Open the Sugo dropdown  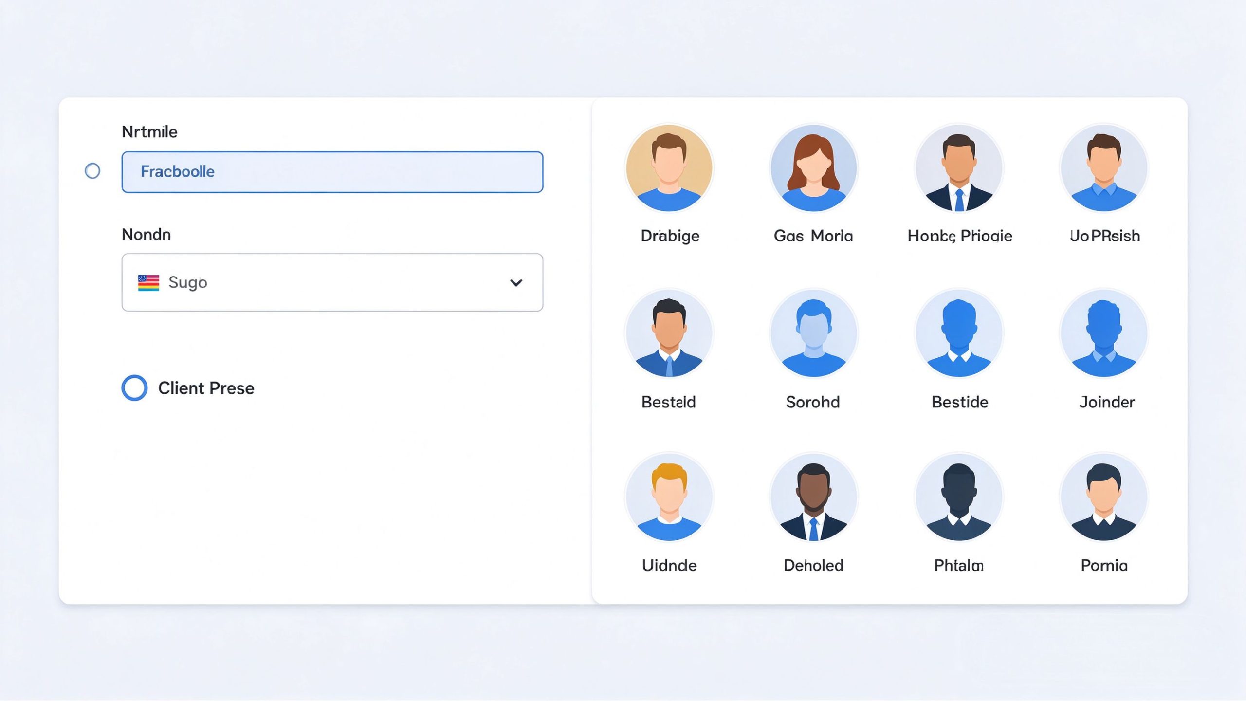pos(332,282)
